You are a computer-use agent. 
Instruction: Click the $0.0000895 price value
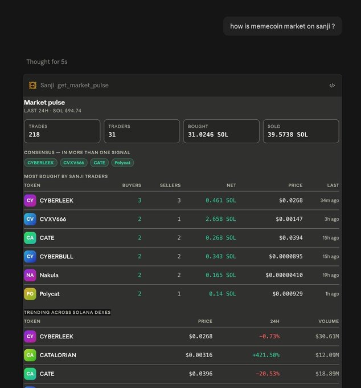click(286, 256)
